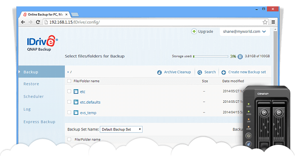Toggle the select-all File/Folder name checkbox
The height and width of the screenshot is (156, 296).
pyautogui.click(x=69, y=81)
